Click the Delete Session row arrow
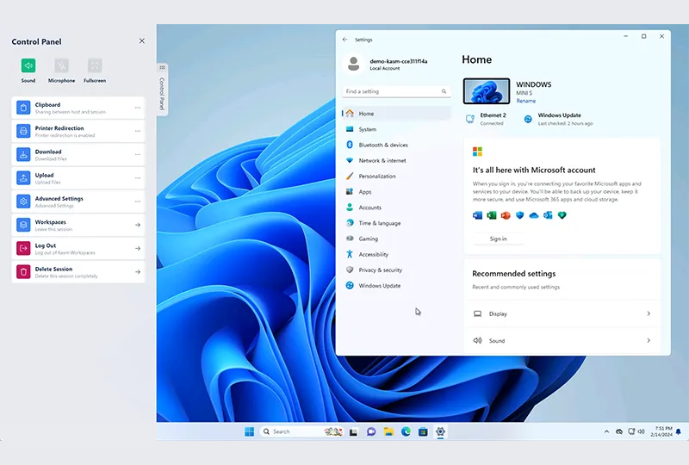 [138, 271]
